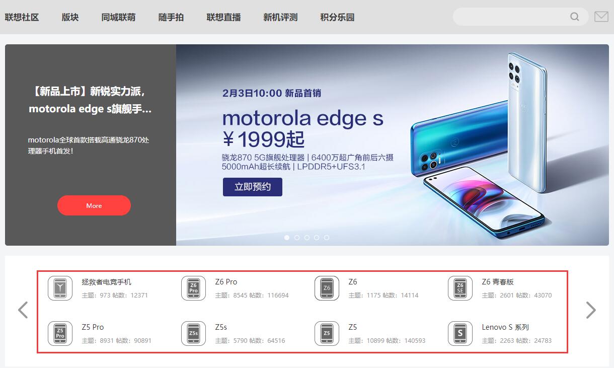Go to 联想直播 in navigation bar
614x368 pixels.
[223, 17]
